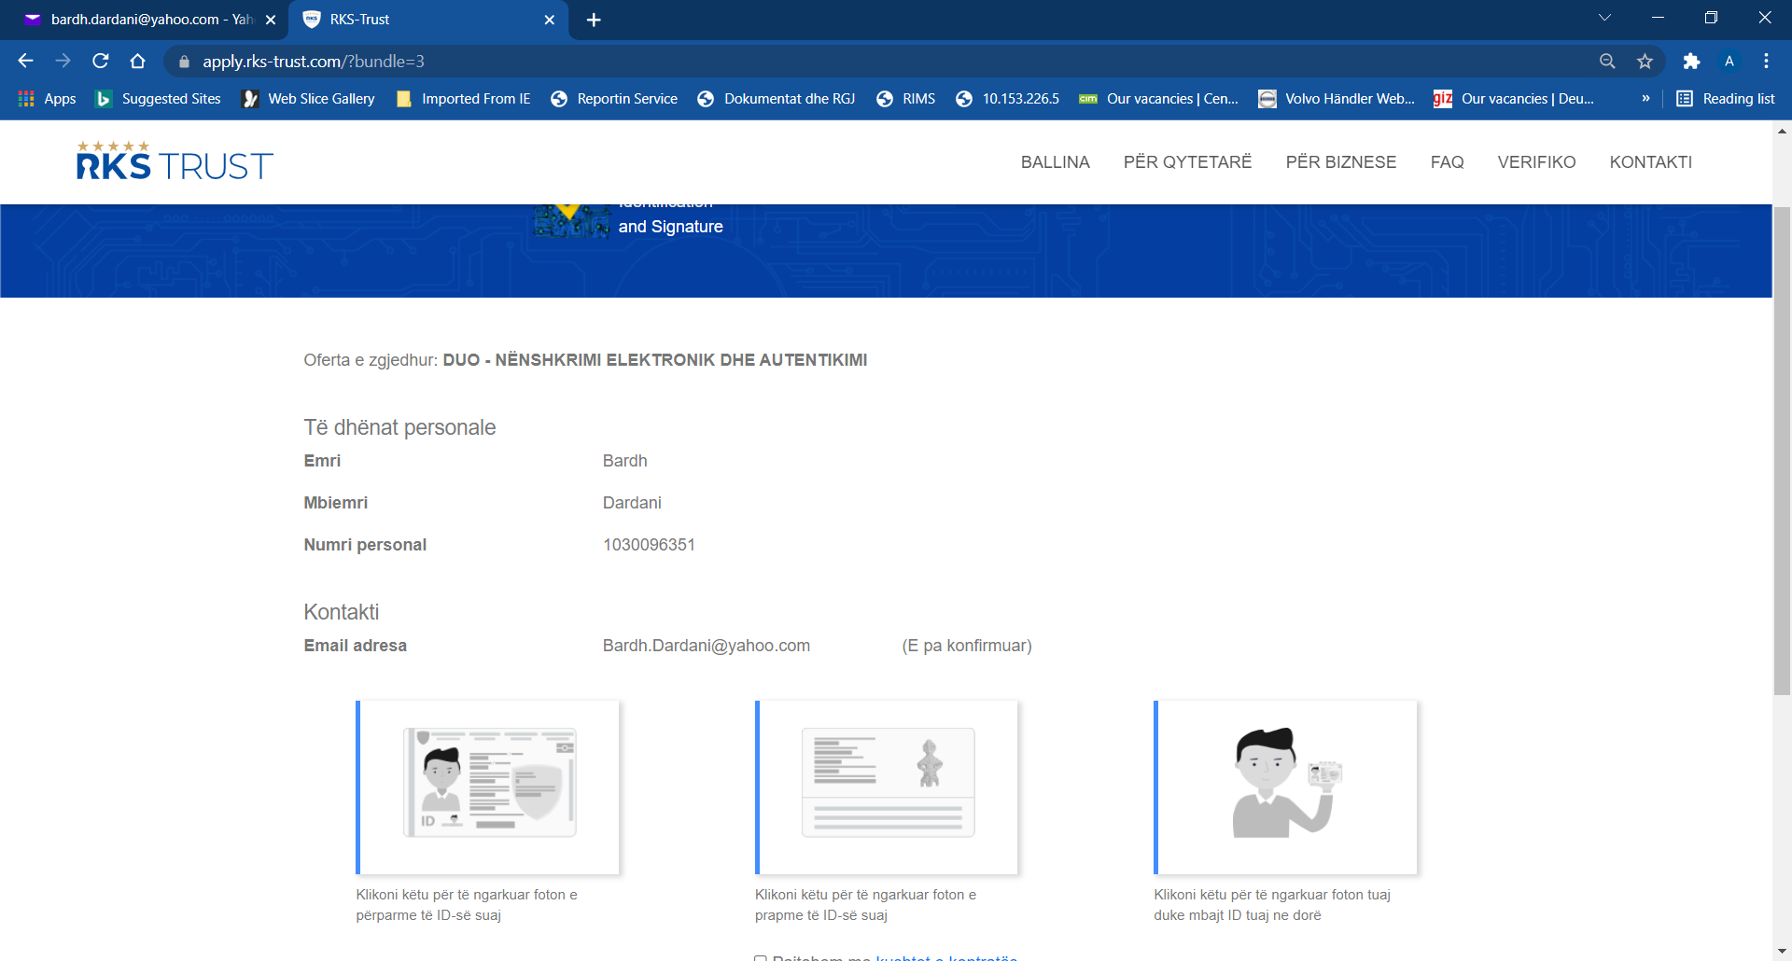
Task: Upload selfie holding ID photo
Action: coord(1285,787)
